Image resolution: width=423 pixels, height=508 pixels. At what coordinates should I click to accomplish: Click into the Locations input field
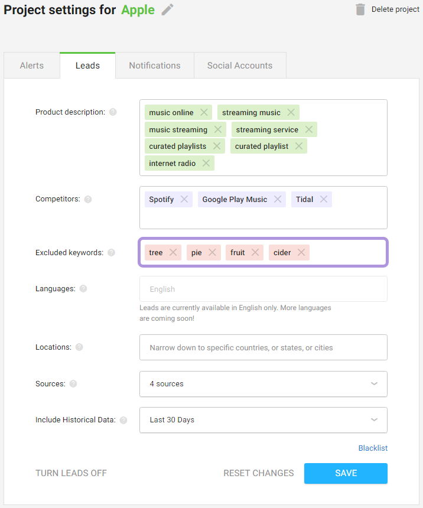tap(263, 347)
